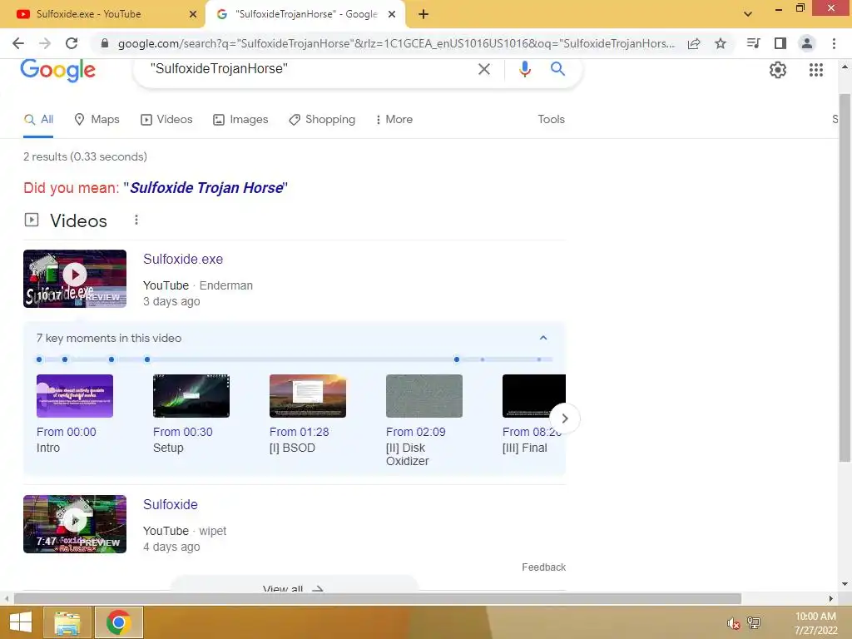The height and width of the screenshot is (639, 852).
Task: Jump to the BSOD moment thumbnail
Action: pyautogui.click(x=308, y=396)
